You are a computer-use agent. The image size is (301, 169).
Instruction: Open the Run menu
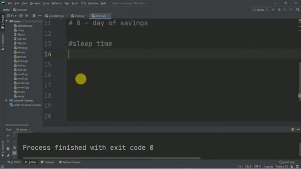point(67,3)
